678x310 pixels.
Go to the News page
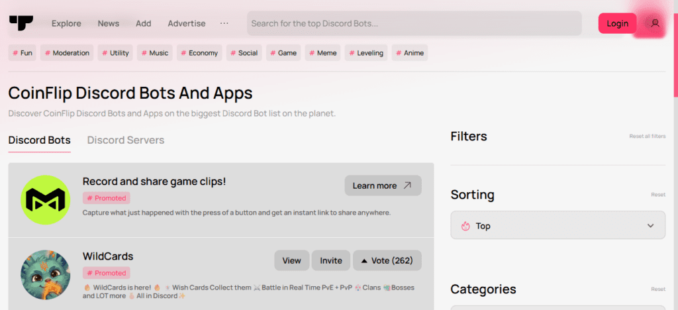[x=109, y=23]
